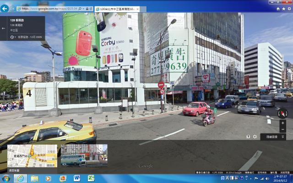Zoom out with the minus button

(282, 129)
